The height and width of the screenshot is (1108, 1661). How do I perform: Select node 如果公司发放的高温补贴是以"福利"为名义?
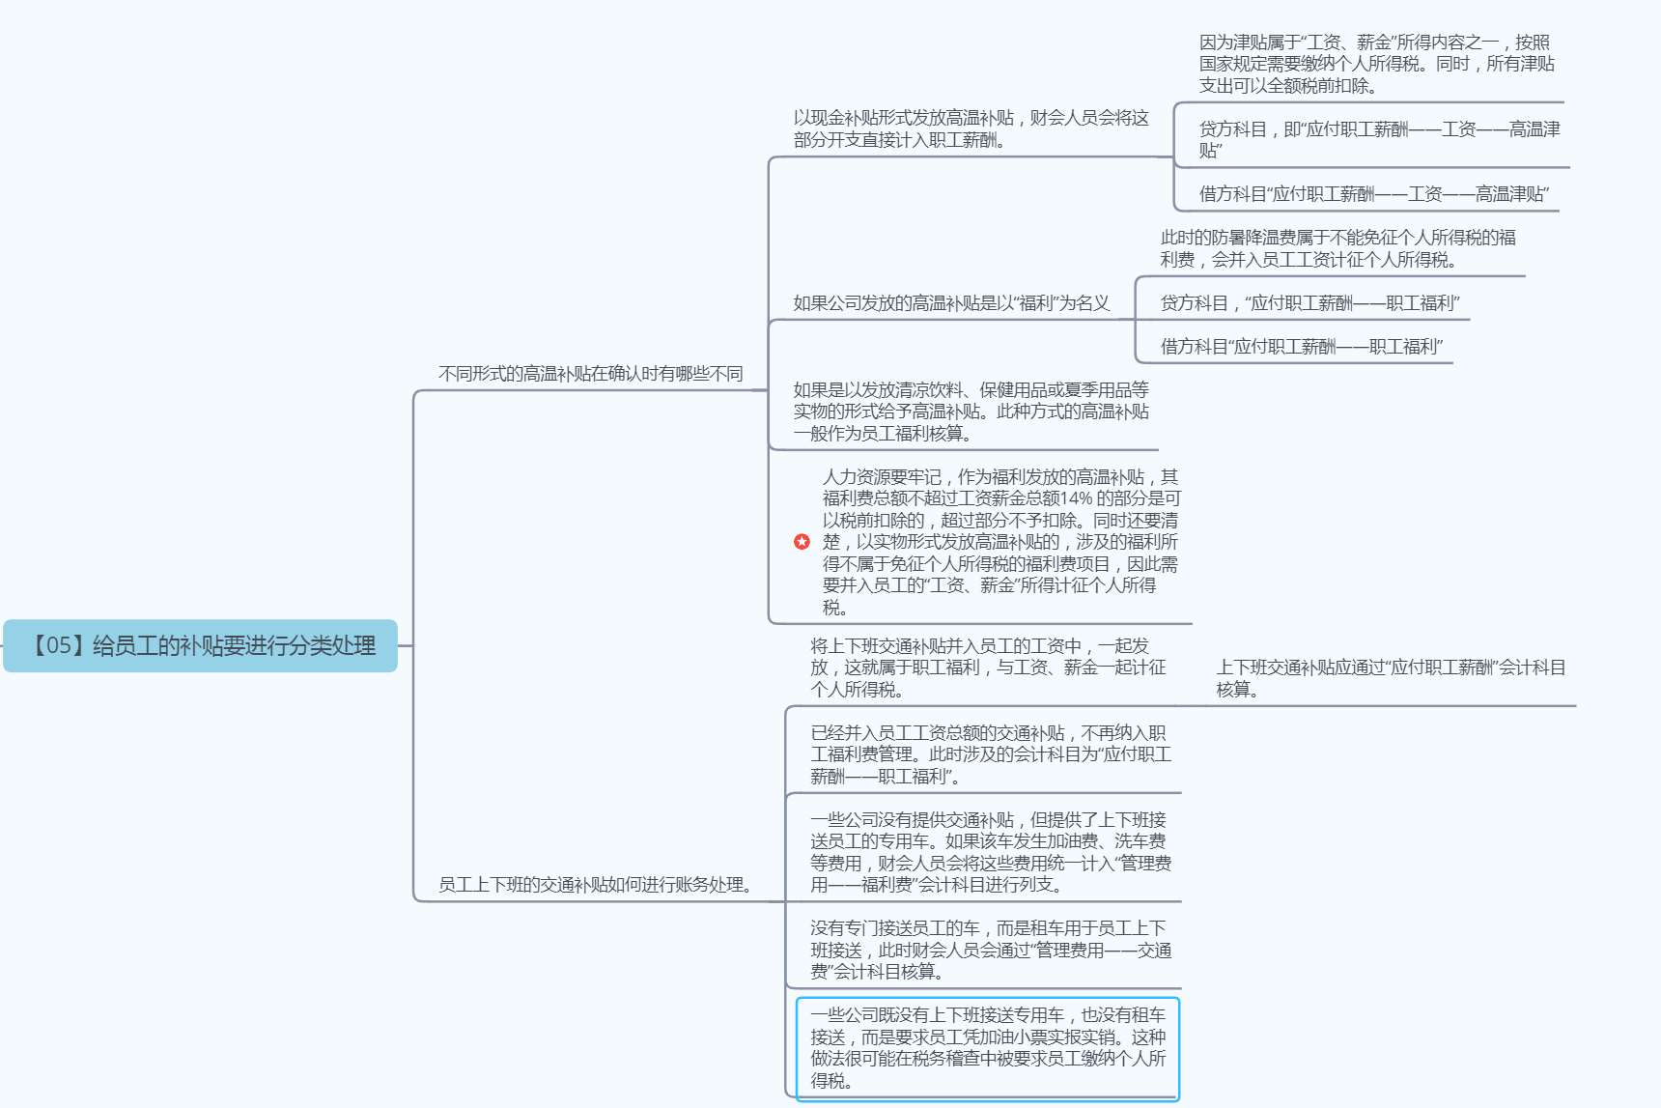click(951, 303)
